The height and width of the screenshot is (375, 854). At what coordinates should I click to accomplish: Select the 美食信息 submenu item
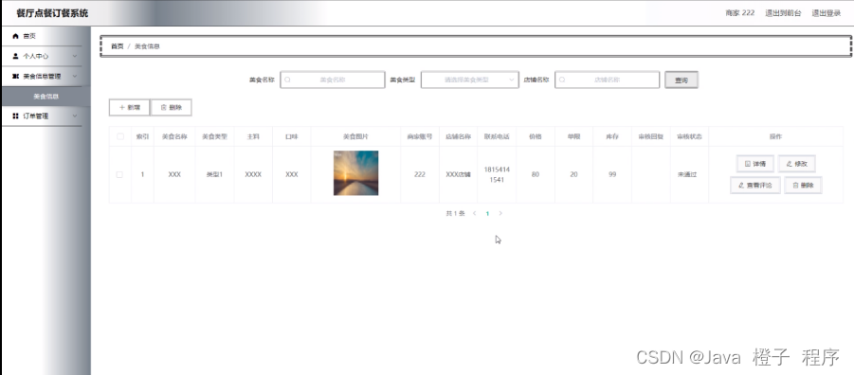click(46, 97)
